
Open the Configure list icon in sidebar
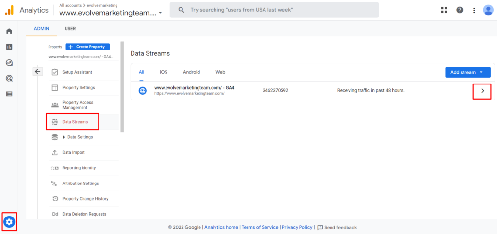9,94
